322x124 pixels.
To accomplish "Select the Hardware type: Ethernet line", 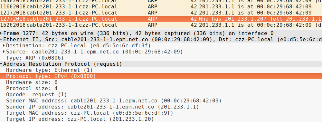I will pos(161,70).
